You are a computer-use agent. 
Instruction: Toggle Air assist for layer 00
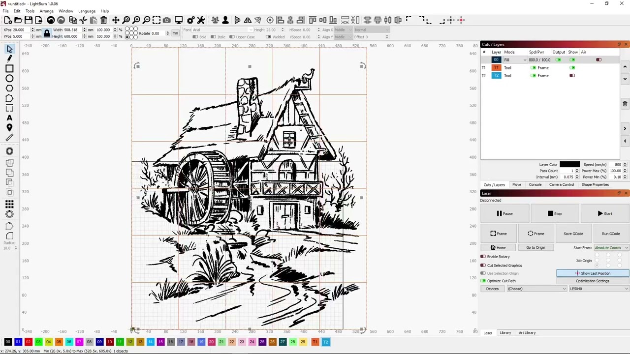tap(598, 60)
